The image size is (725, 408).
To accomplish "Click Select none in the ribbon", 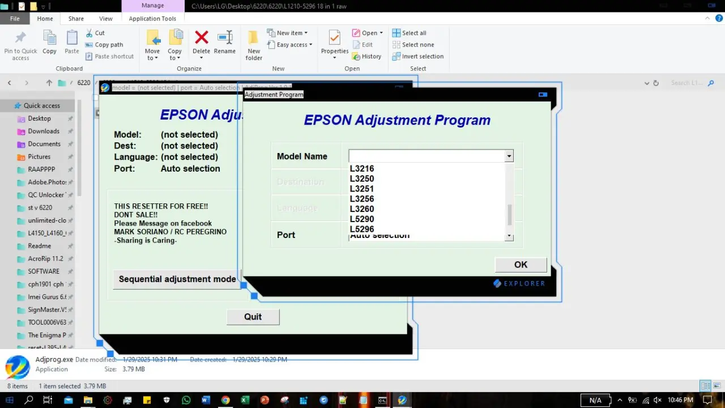I will [413, 45].
